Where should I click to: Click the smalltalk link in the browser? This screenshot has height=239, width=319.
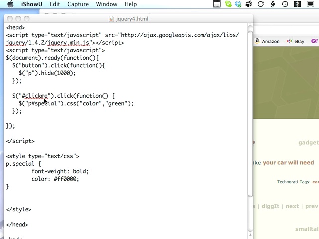pyautogui.click(x=307, y=229)
